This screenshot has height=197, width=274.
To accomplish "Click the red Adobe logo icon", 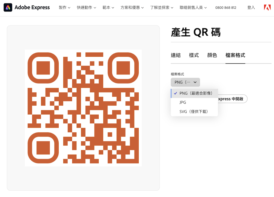I will (267, 7).
